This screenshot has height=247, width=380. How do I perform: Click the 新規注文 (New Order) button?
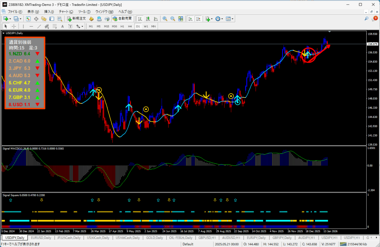click(x=76, y=19)
